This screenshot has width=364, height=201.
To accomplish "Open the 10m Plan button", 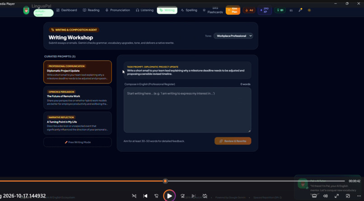I will 233,10.
